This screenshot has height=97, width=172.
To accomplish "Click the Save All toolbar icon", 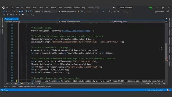I will [23, 11].
